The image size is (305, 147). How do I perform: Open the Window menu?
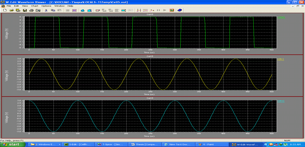[59, 6]
